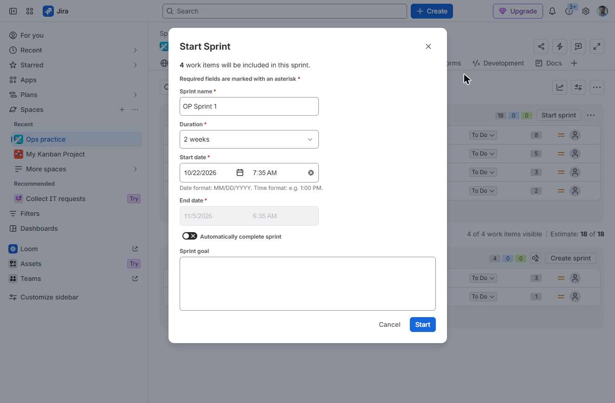Click the Upgrade button
This screenshot has width=615, height=403.
[x=518, y=11]
